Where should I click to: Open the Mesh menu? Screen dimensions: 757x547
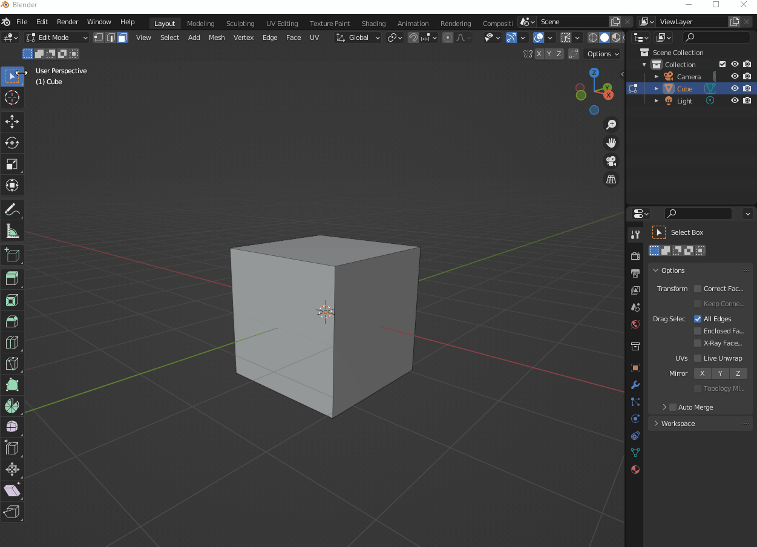pos(217,38)
